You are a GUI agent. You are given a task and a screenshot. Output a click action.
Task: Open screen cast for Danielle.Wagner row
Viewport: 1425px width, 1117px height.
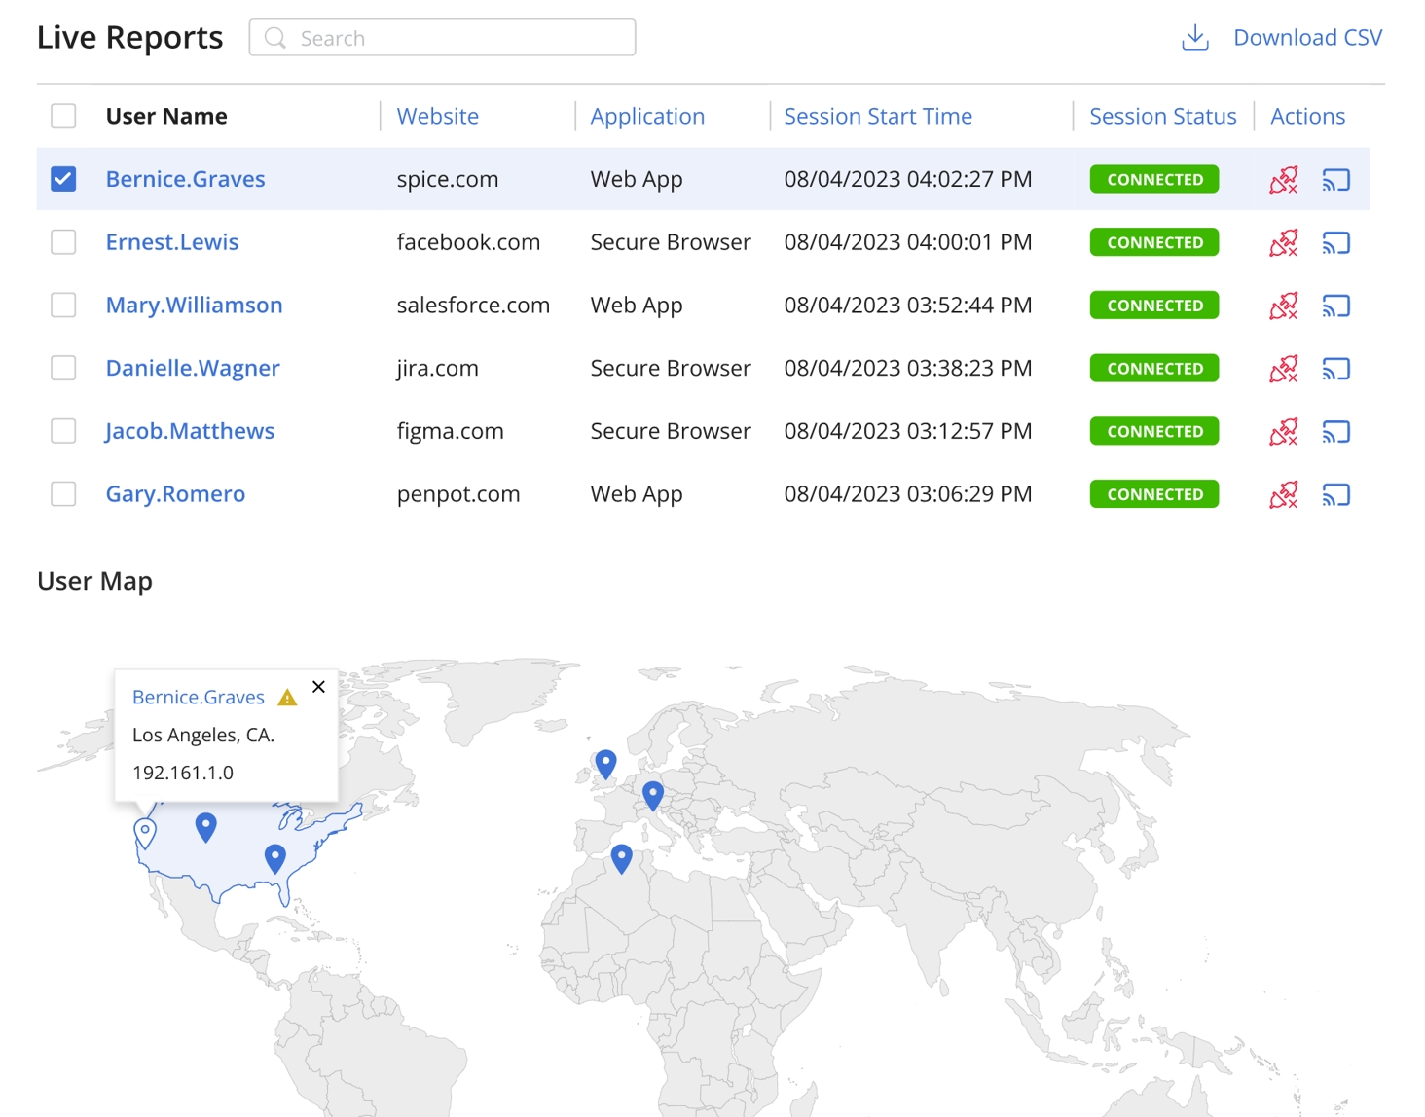point(1335,369)
